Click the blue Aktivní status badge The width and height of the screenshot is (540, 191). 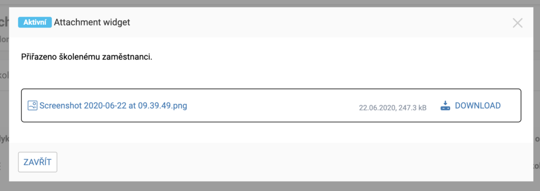pos(35,22)
